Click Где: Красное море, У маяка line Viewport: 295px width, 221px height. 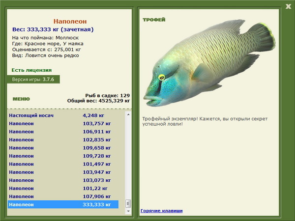[x=48, y=44]
